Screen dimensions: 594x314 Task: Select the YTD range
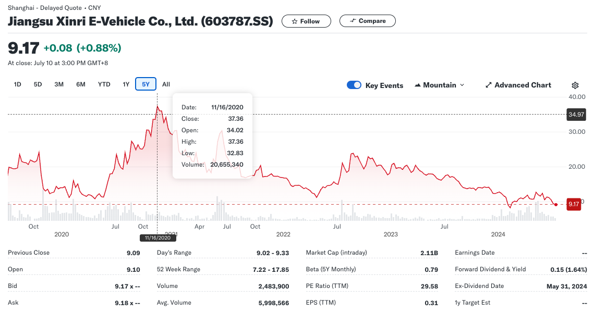tap(104, 84)
